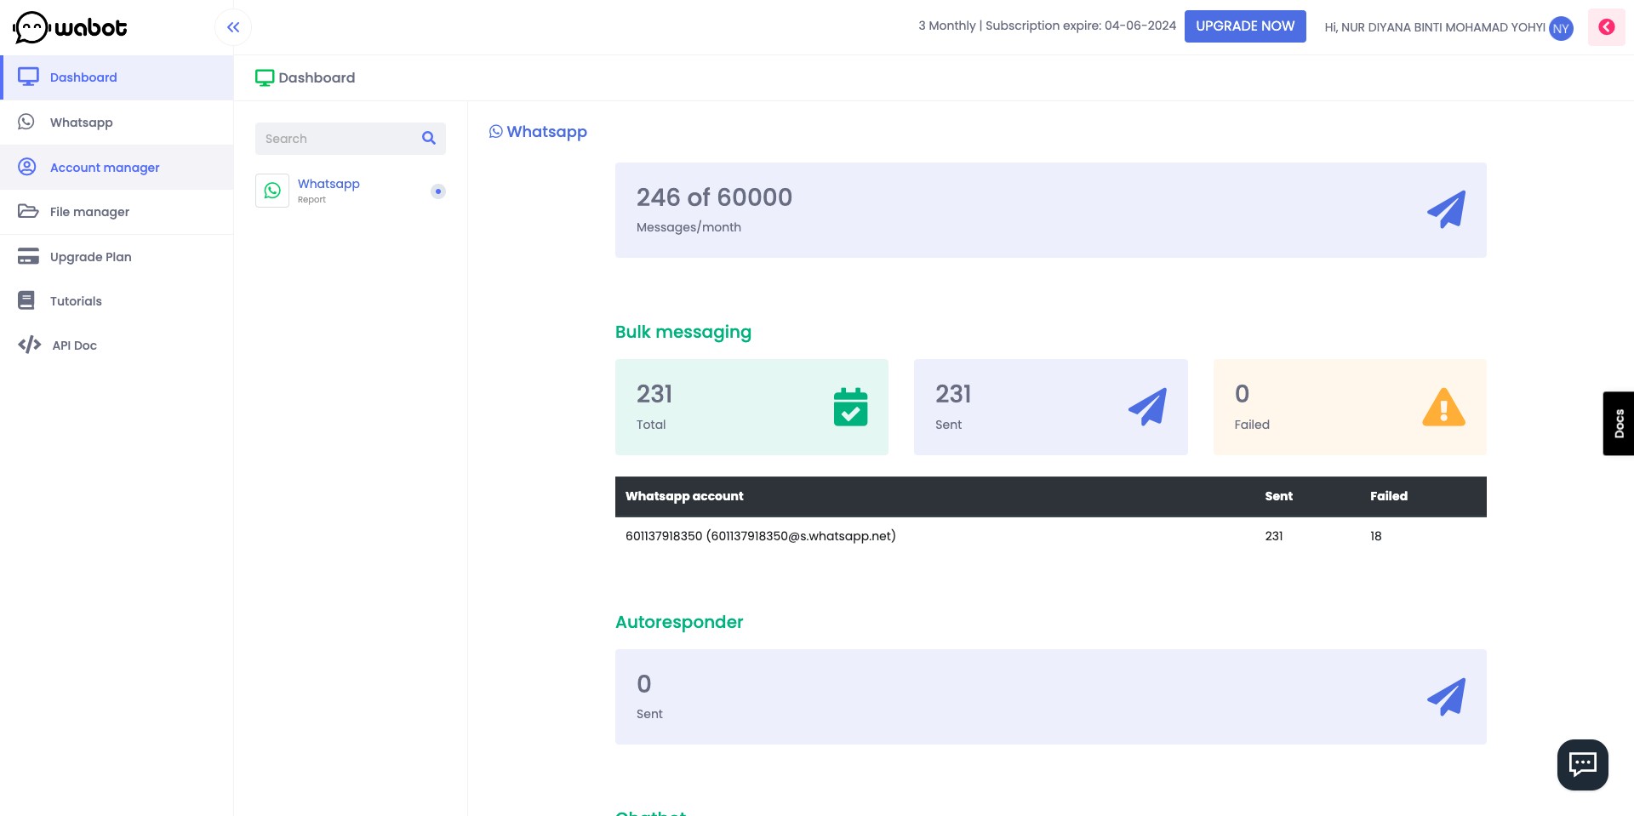Click the UPGRADE NOW button
The height and width of the screenshot is (816, 1634).
tap(1245, 26)
